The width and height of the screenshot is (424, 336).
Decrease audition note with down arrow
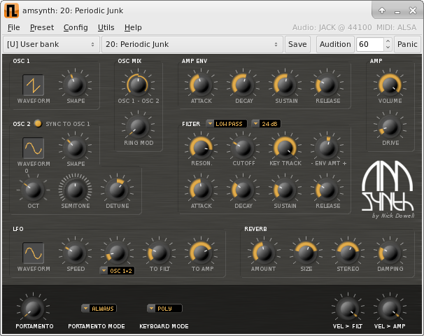[388, 48]
